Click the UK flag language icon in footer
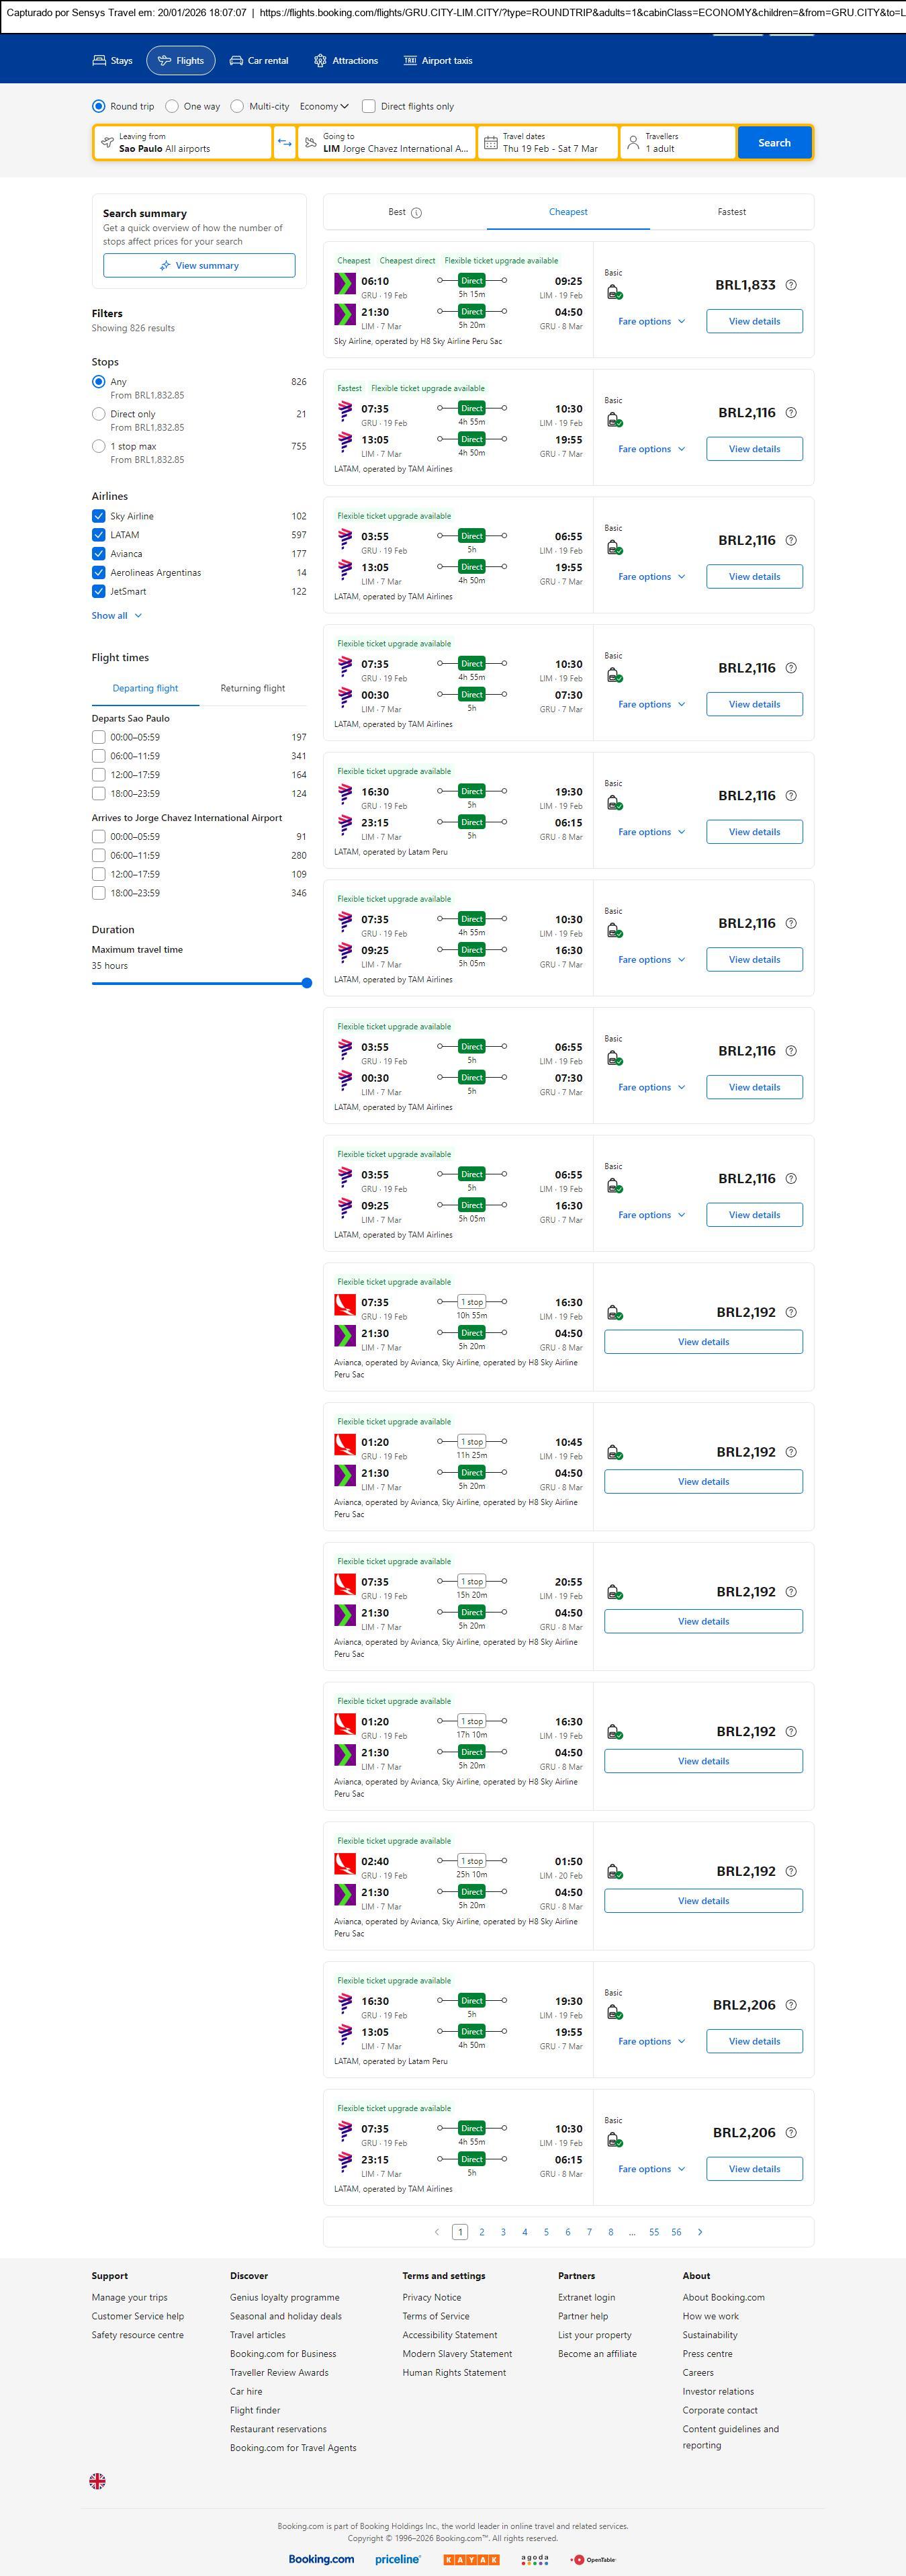This screenshot has height=2576, width=906. [97, 2481]
